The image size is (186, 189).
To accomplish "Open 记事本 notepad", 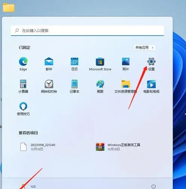I will coord(74,86).
